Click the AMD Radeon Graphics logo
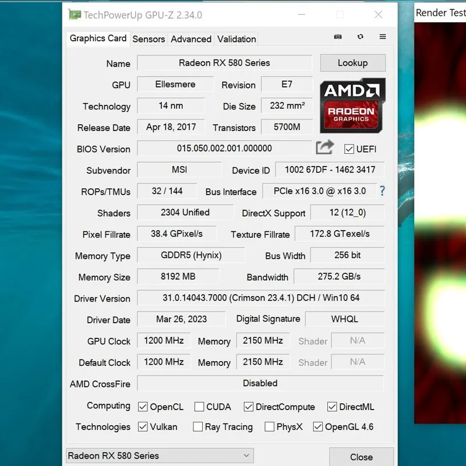 pyautogui.click(x=352, y=104)
